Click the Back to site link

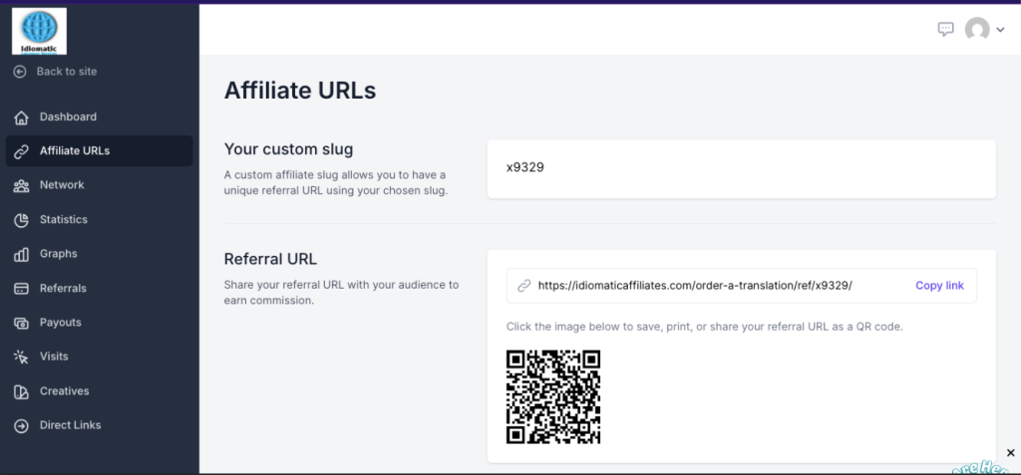tap(66, 72)
